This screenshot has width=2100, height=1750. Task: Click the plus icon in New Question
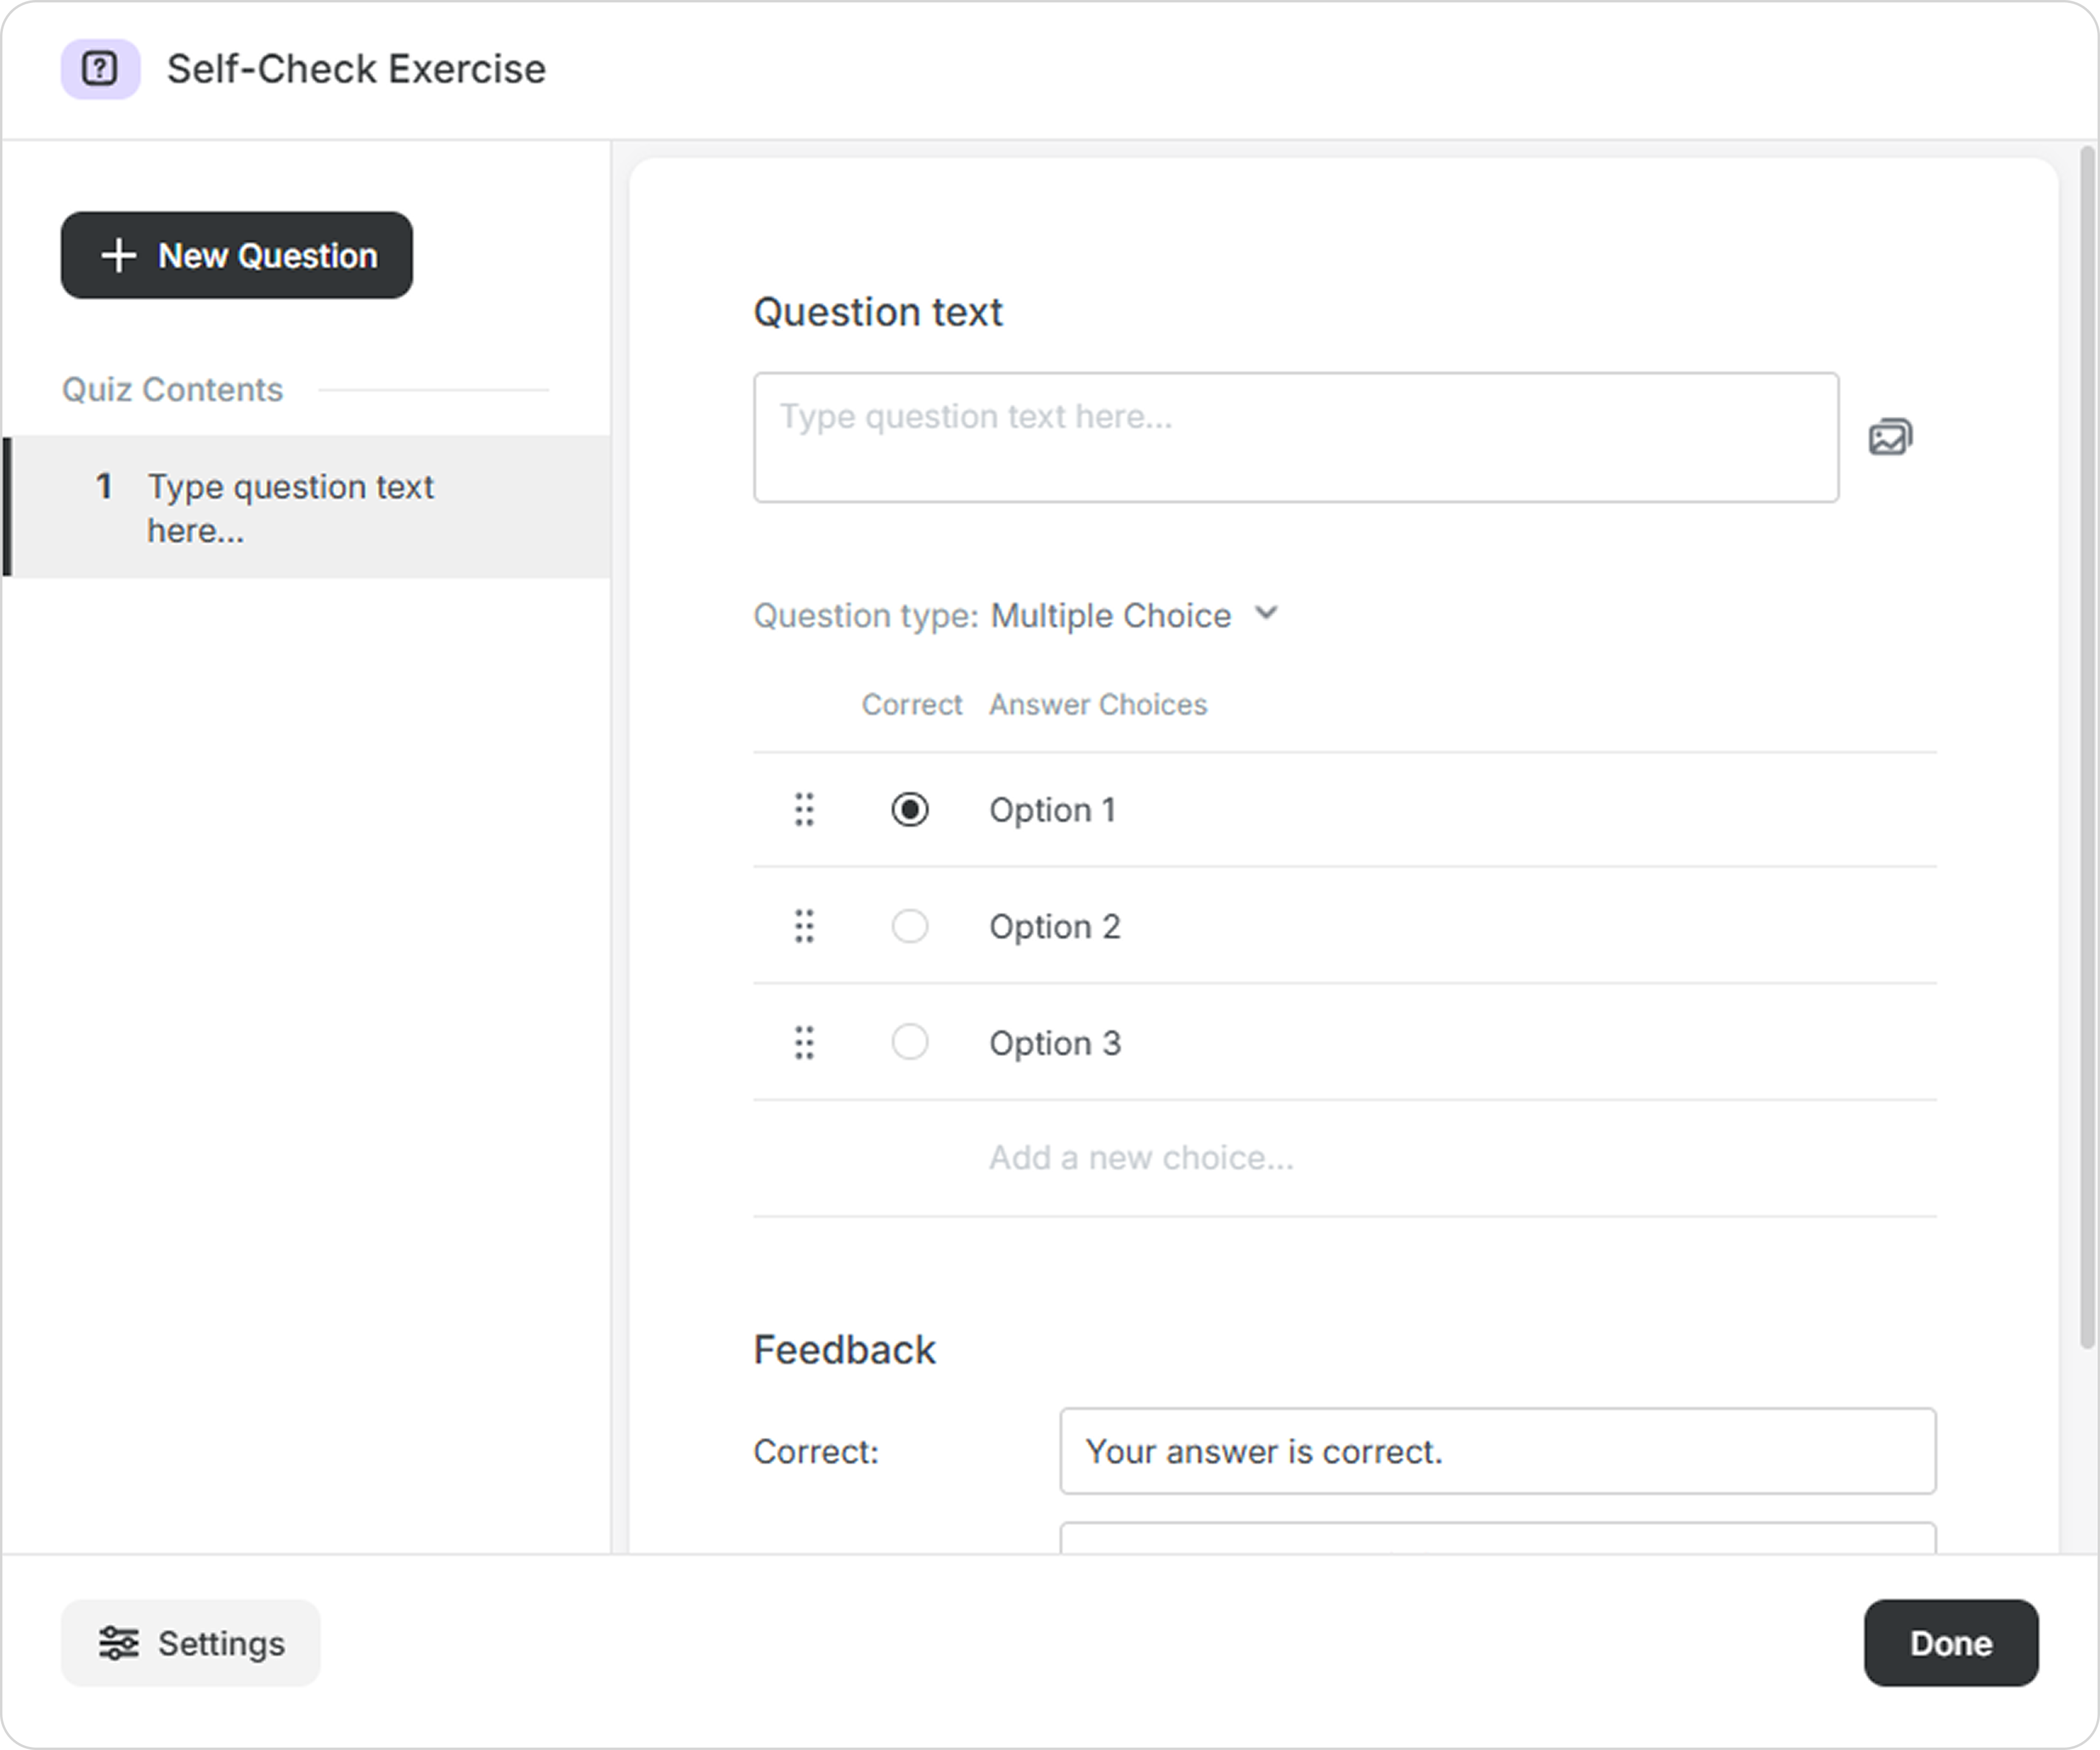[x=119, y=255]
